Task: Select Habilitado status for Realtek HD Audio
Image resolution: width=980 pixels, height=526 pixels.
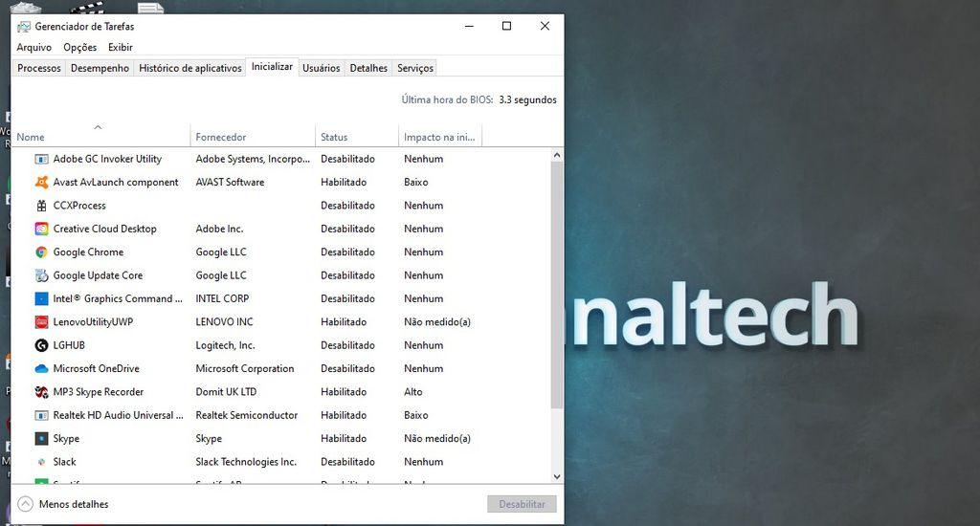Action: [344, 415]
